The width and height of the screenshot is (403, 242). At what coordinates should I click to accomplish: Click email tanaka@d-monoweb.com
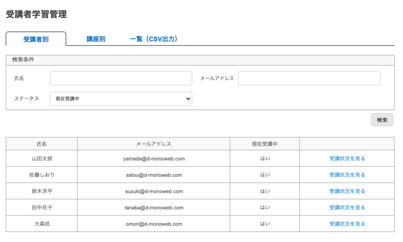point(154,208)
